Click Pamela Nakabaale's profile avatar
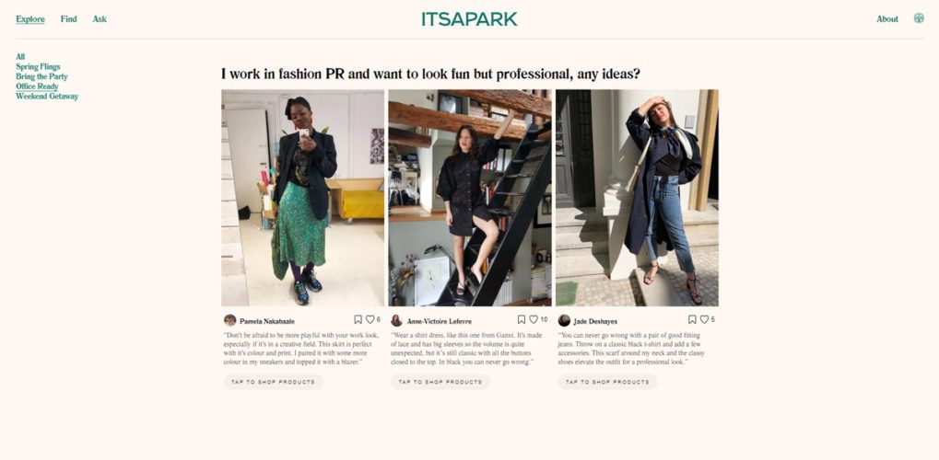939x460 pixels. [x=230, y=320]
